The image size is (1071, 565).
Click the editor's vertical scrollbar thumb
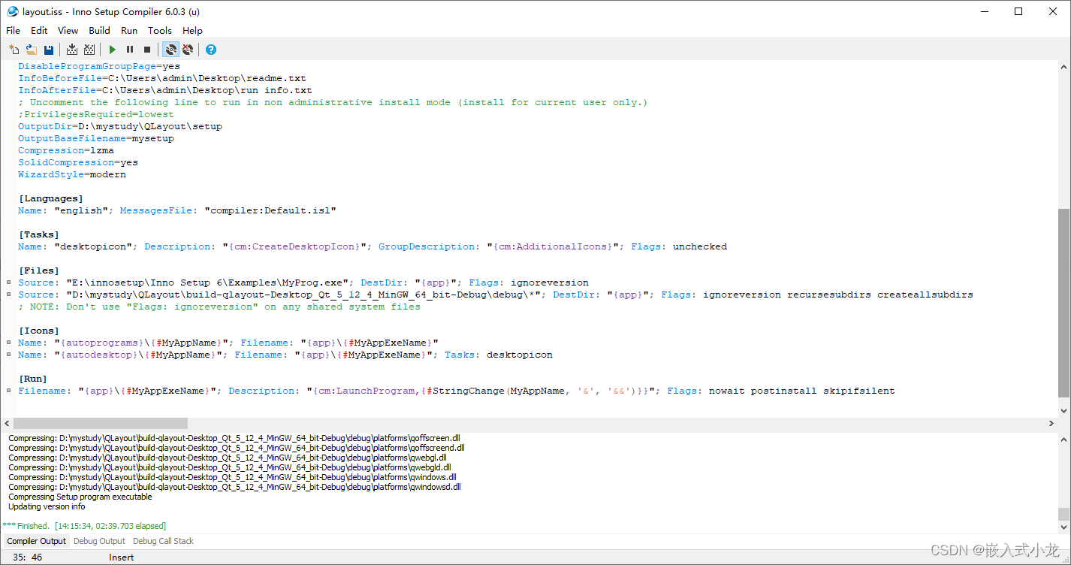pyautogui.click(x=1063, y=303)
